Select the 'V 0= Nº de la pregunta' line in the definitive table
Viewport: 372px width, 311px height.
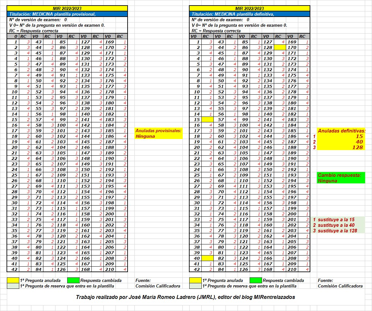(240, 25)
